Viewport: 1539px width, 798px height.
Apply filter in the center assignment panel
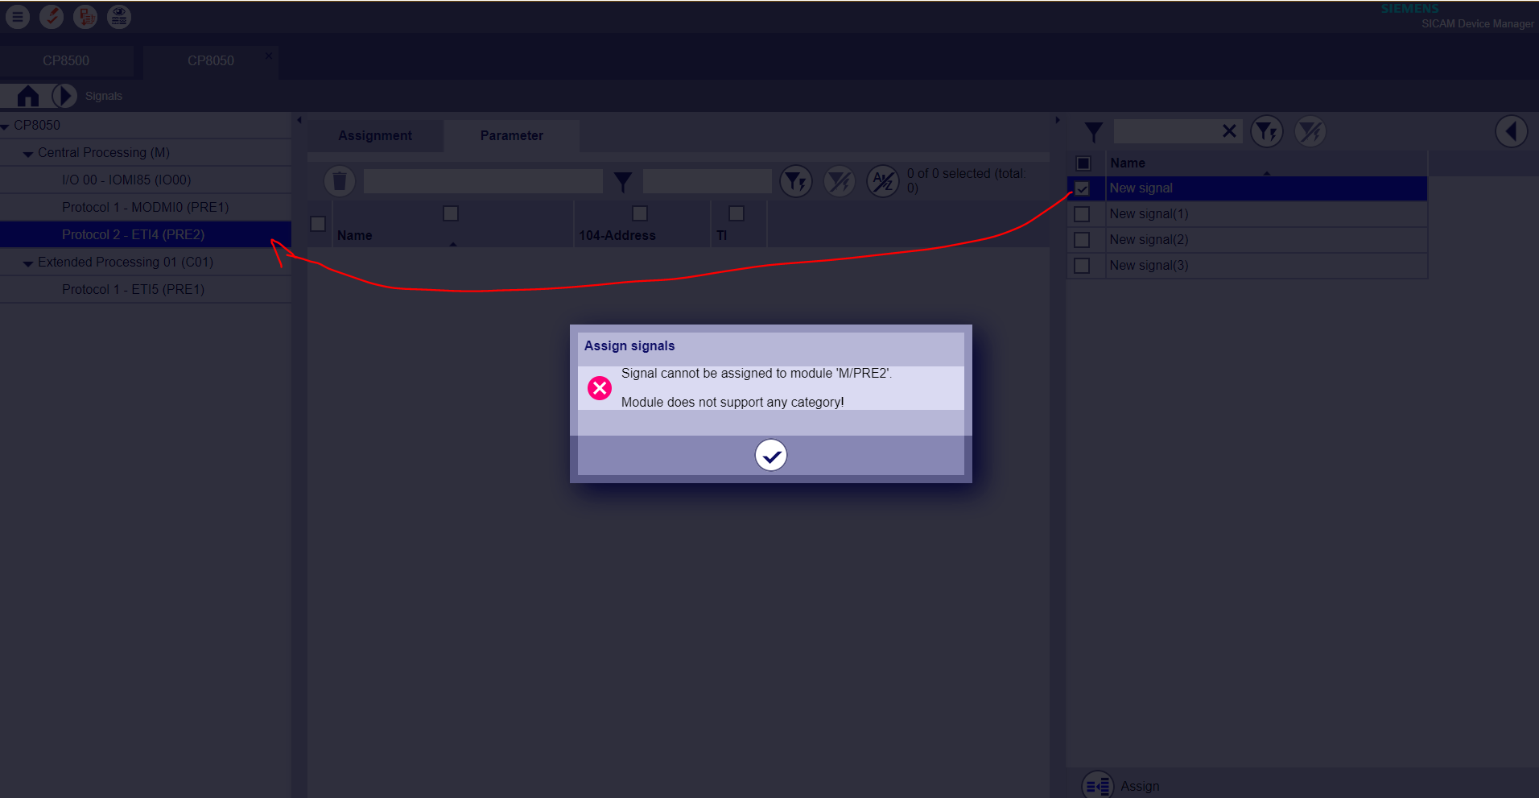795,181
